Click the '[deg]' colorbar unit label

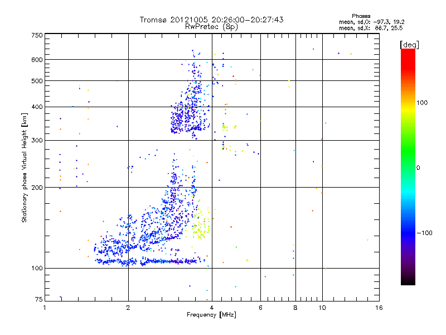409,45
